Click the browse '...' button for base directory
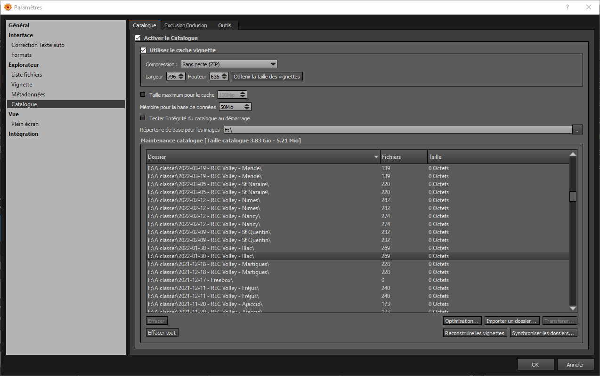Image resolution: width=600 pixels, height=376 pixels. point(577,129)
